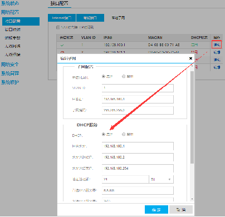
Task: Click the action link for VLAN 2 row
Action: 217,52
